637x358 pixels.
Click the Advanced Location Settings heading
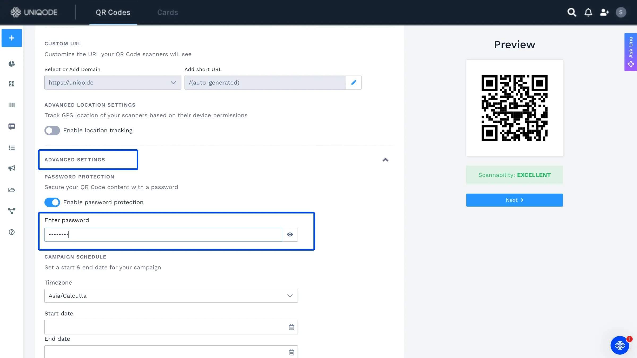point(90,105)
